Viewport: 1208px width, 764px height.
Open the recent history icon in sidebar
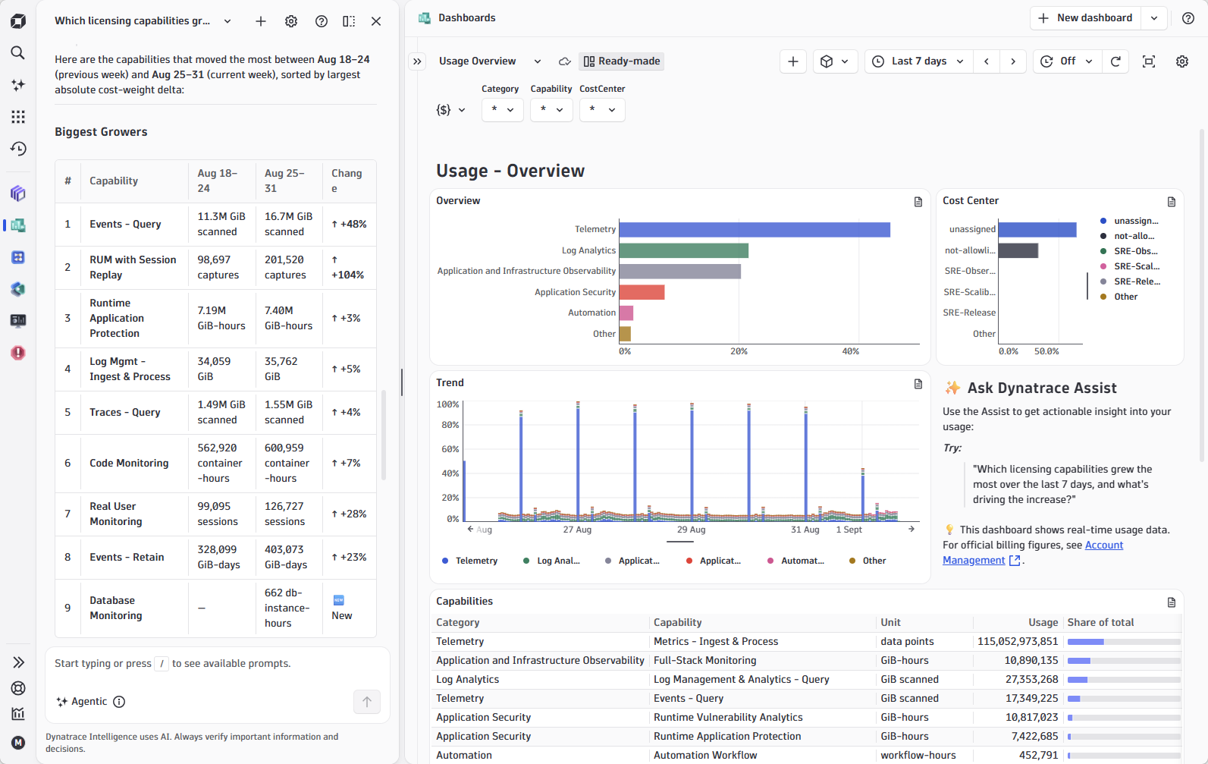click(x=18, y=149)
